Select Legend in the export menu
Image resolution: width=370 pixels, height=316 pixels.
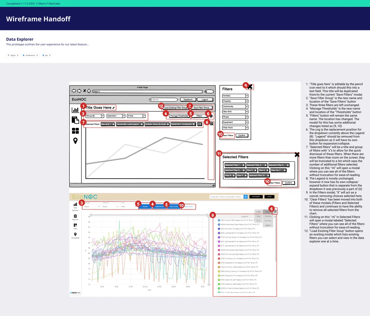click(268, 225)
